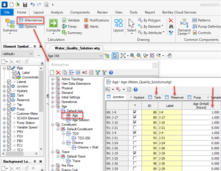This screenshot has width=221, height=171.
Task: Click the Zoom Extents icon in drawing toolbar
Action: [x=123, y=56]
